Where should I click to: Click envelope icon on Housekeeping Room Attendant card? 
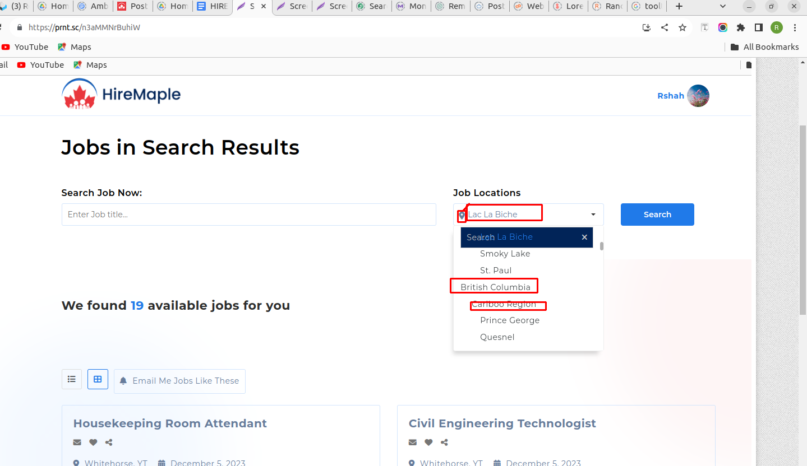[x=77, y=442]
